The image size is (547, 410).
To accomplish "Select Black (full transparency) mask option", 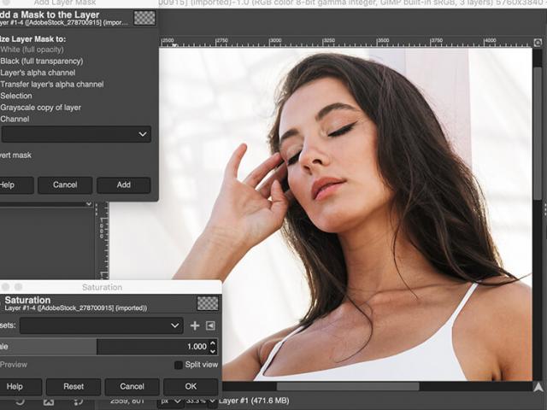I will pos(43,61).
